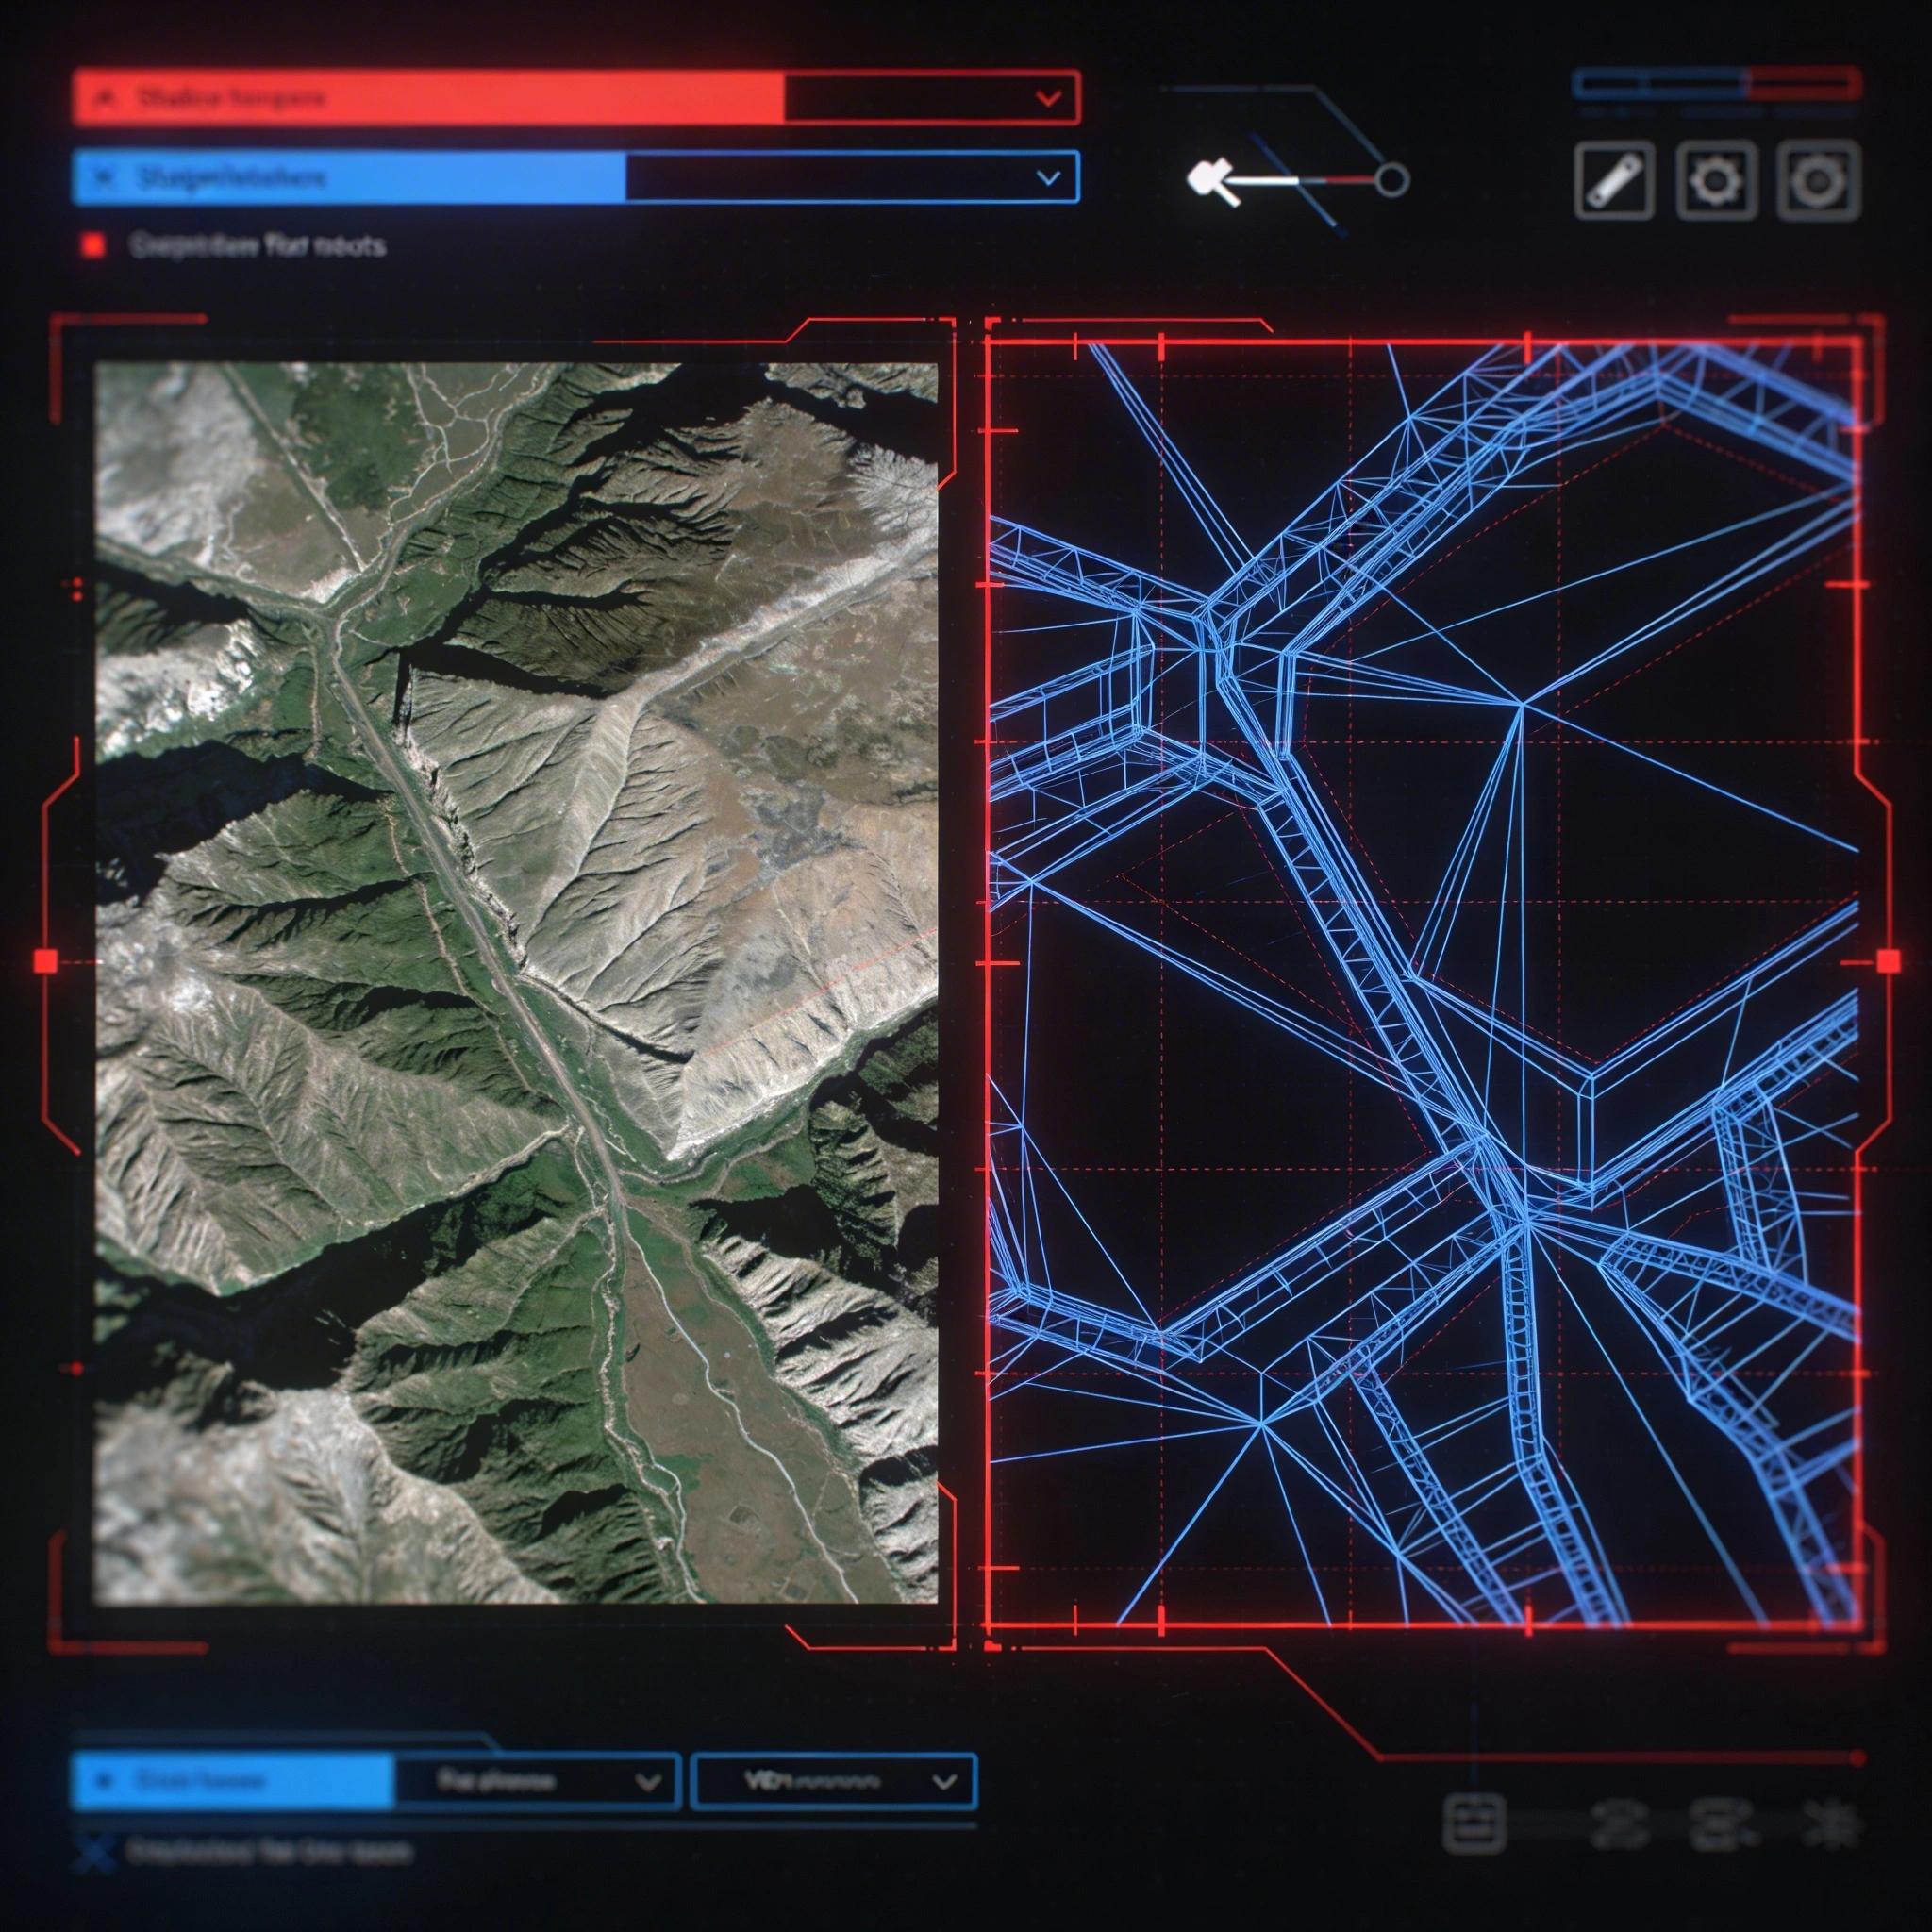Image resolution: width=1932 pixels, height=1932 pixels.
Task: Select the highlighted blue tab at bottom left
Action: 233,1782
